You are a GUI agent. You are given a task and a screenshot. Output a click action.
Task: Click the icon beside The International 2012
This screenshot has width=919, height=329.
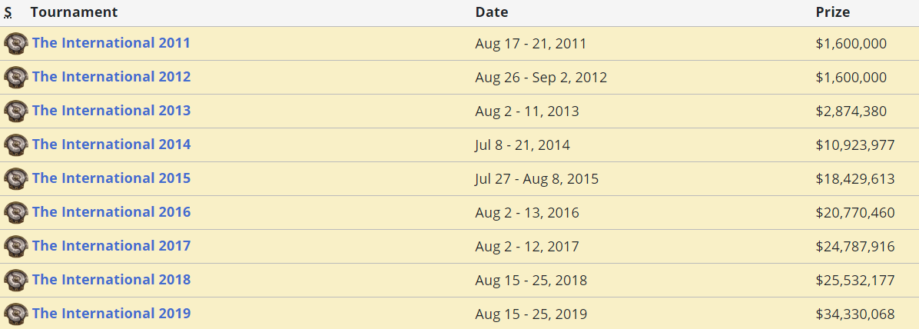(16, 78)
